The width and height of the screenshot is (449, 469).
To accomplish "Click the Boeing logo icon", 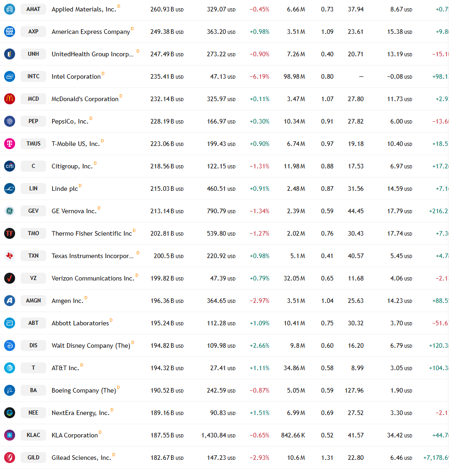I will [x=10, y=390].
